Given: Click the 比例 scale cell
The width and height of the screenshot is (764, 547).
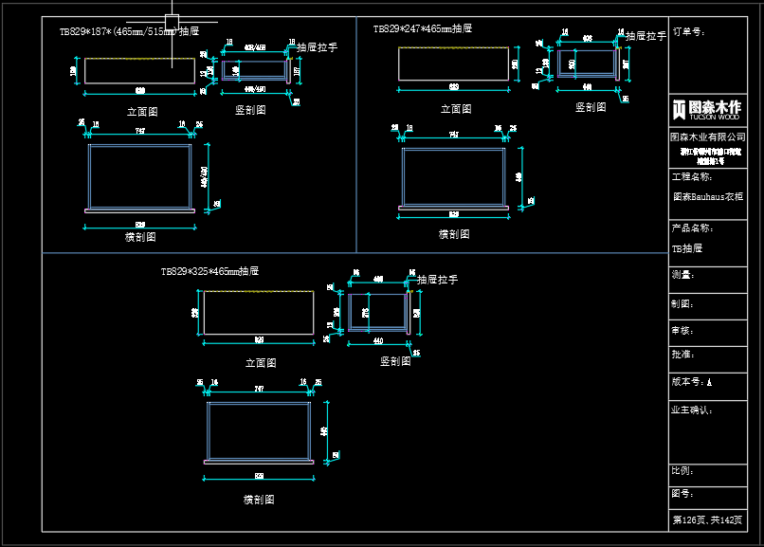Looking at the screenshot, I should pos(708,475).
